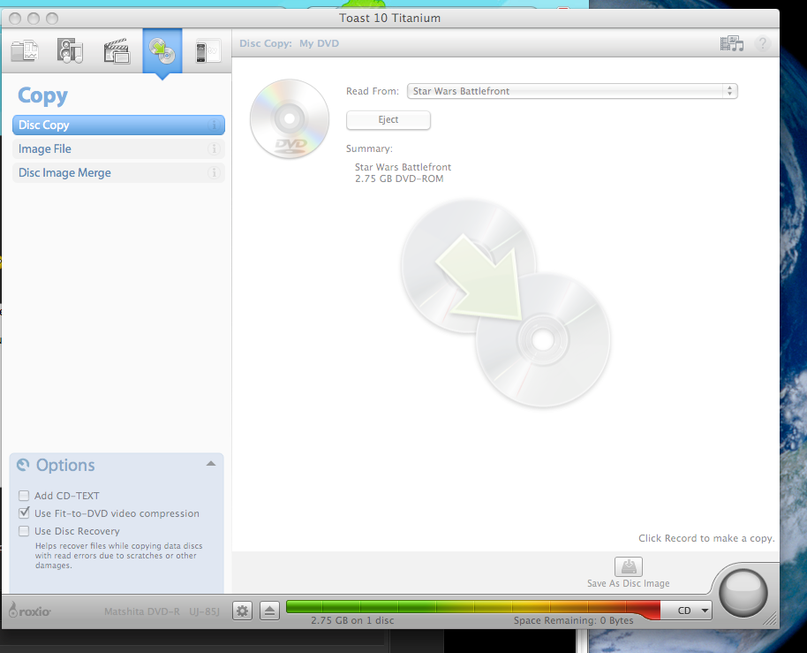This screenshot has height=653, width=807.
Task: Uncheck Use Fit-to-DVD video compression
Action: [24, 513]
